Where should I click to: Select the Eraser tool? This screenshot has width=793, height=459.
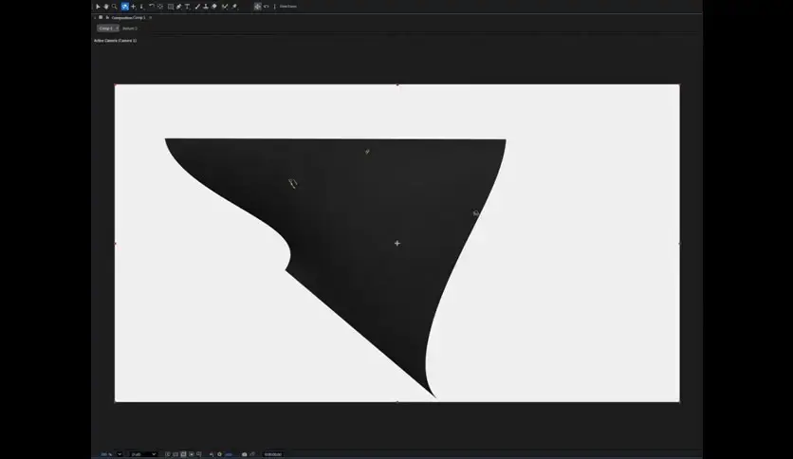[x=214, y=7]
